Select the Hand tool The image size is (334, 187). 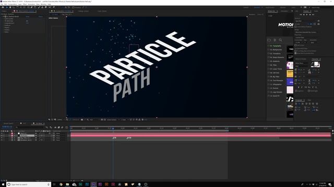point(10,7)
